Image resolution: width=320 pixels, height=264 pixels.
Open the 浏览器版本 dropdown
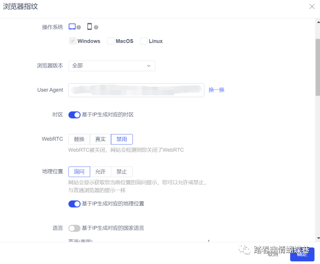[112, 66]
